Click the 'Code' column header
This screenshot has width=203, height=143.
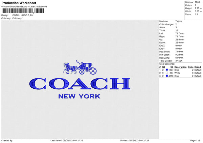click(191, 67)
